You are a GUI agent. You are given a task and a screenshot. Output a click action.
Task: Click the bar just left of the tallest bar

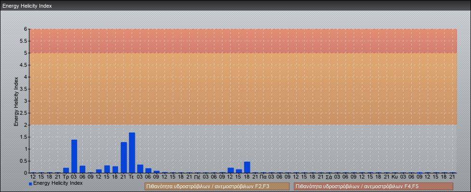tap(124, 157)
